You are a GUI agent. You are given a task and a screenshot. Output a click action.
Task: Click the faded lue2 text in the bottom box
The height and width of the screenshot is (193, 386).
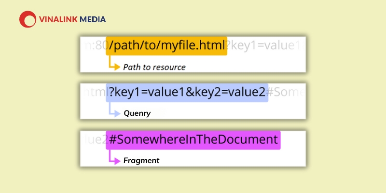94,140
